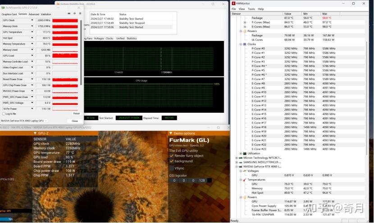The height and width of the screenshot is (223, 374).
Task: Collapse the GPU-Z overlay panel triangle in FurMark
Action: 35,133
